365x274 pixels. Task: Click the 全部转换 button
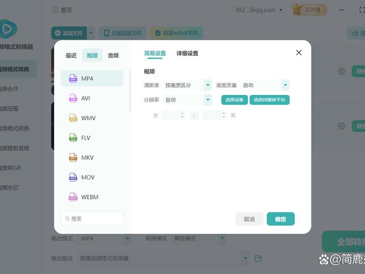click(x=344, y=242)
